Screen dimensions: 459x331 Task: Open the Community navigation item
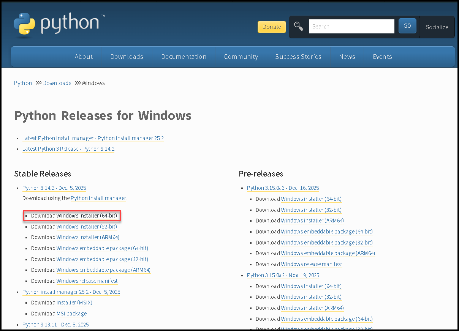pos(241,57)
